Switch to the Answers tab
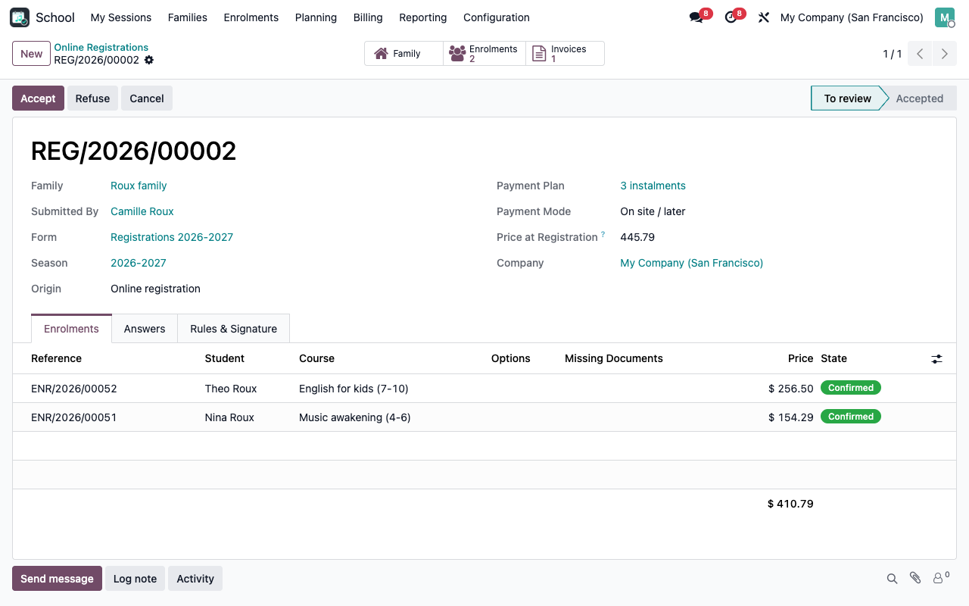Screen dimensions: 969x606 pyautogui.click(x=145, y=329)
